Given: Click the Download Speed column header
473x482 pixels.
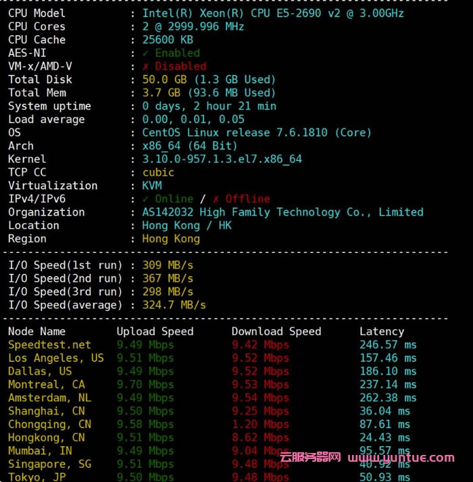Looking at the screenshot, I should click(276, 331).
